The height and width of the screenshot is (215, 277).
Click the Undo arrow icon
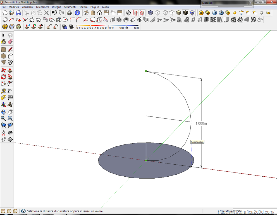(x=54, y=13)
